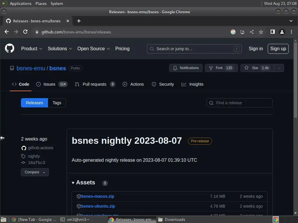Viewport: 298px width, 223px height.
Task: Click the show desktop icon in taskbar
Action: tap(3, 220)
